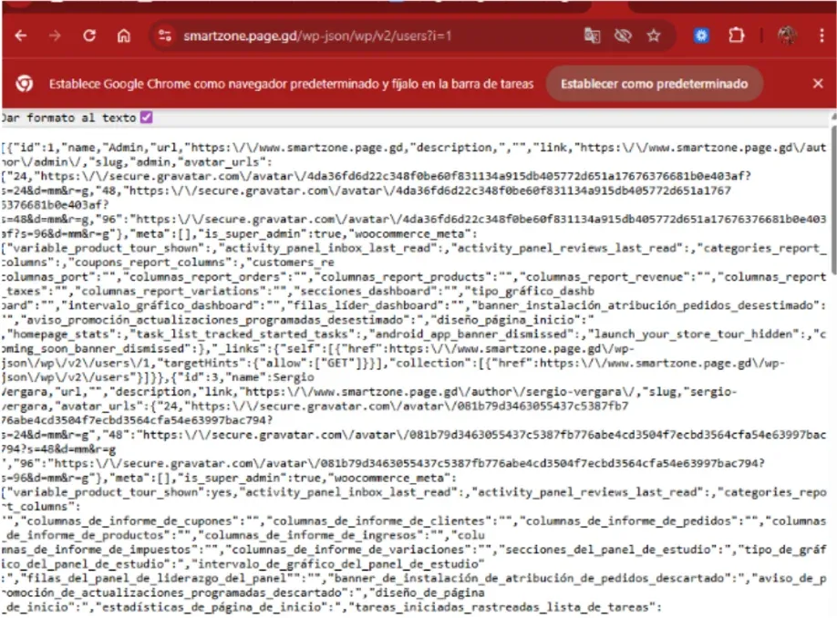Click the address bar URL smartzone.page.gd
This screenshot has height=618, width=837.
[317, 36]
